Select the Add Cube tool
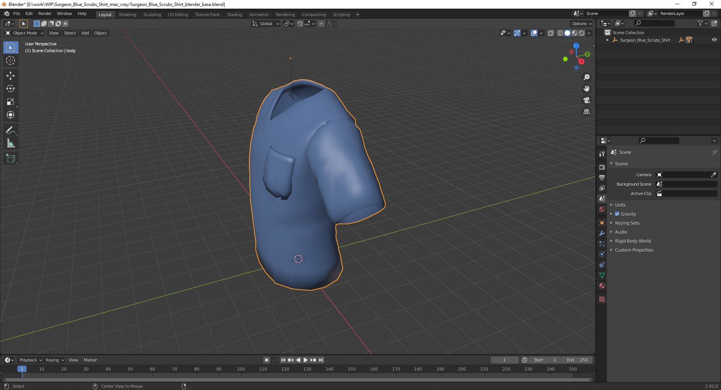The width and height of the screenshot is (721, 390). 11,159
